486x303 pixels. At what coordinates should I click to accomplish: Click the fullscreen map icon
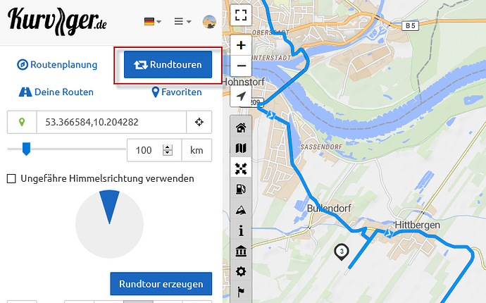[x=241, y=15]
